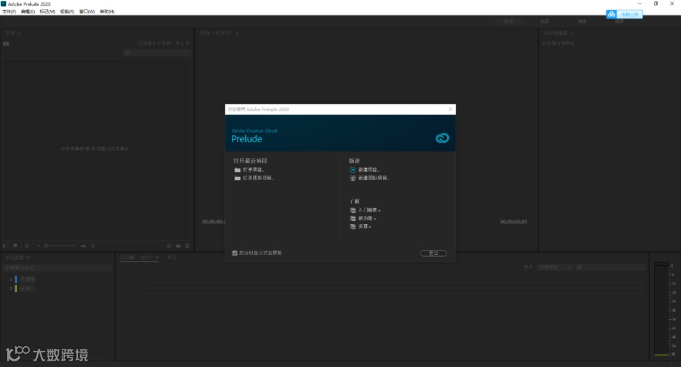The image size is (681, 367).
Task: Click the right timecode 00;00;00;00
Action: point(513,222)
